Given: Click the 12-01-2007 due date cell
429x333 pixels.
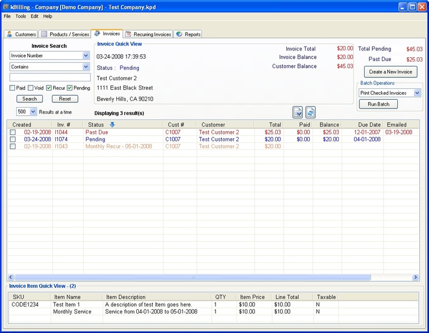Looking at the screenshot, I should click(x=367, y=132).
